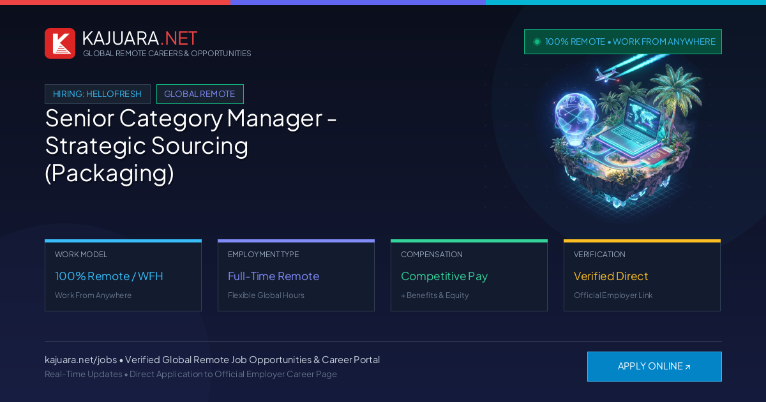Click the Global Remote Careers & Opportunities tagline
Screen dimensions: 766x402
point(167,54)
